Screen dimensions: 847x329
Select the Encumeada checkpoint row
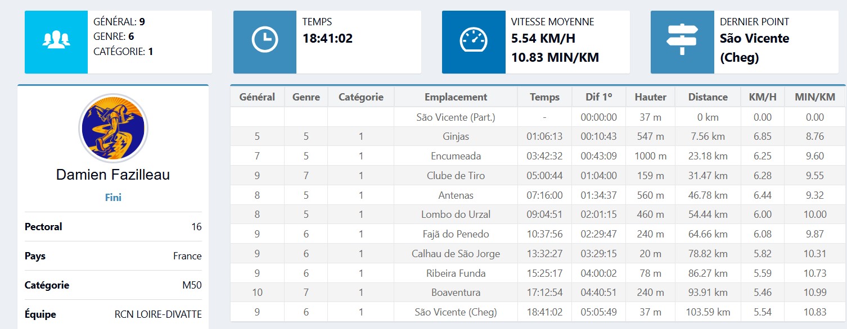pos(456,156)
